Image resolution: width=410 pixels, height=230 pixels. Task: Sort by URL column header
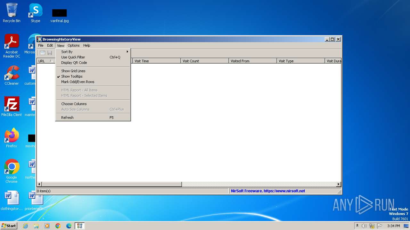(46, 61)
